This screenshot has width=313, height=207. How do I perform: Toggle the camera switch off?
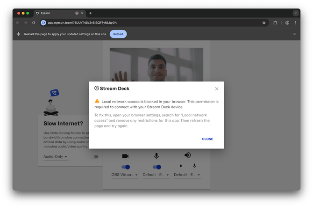126,167
